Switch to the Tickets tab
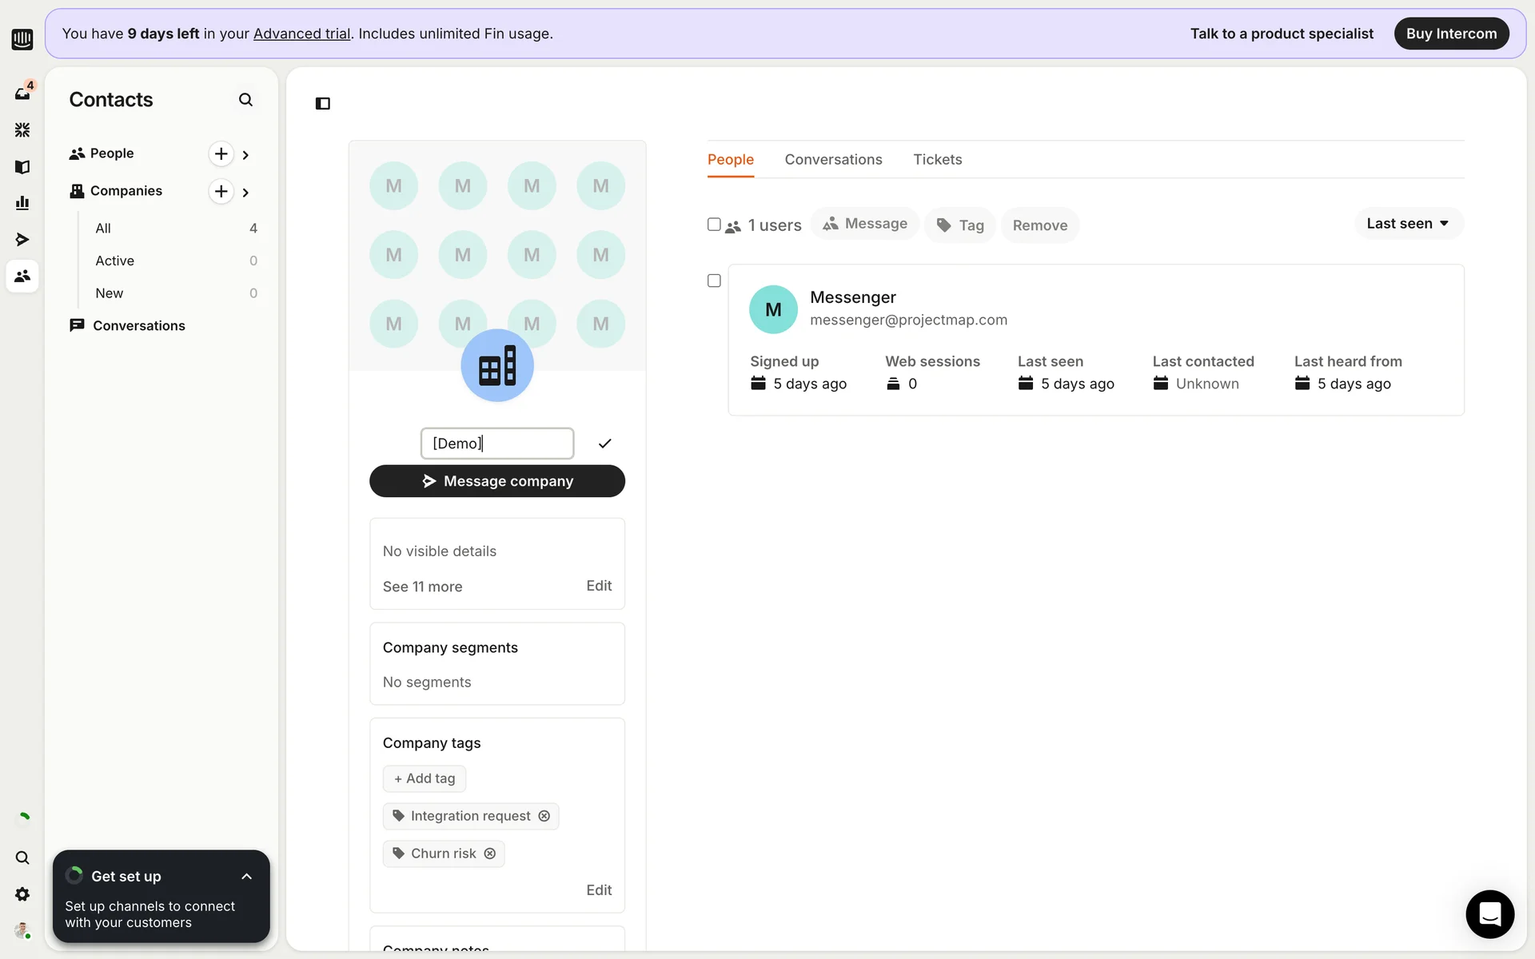The width and height of the screenshot is (1535, 959). (937, 159)
